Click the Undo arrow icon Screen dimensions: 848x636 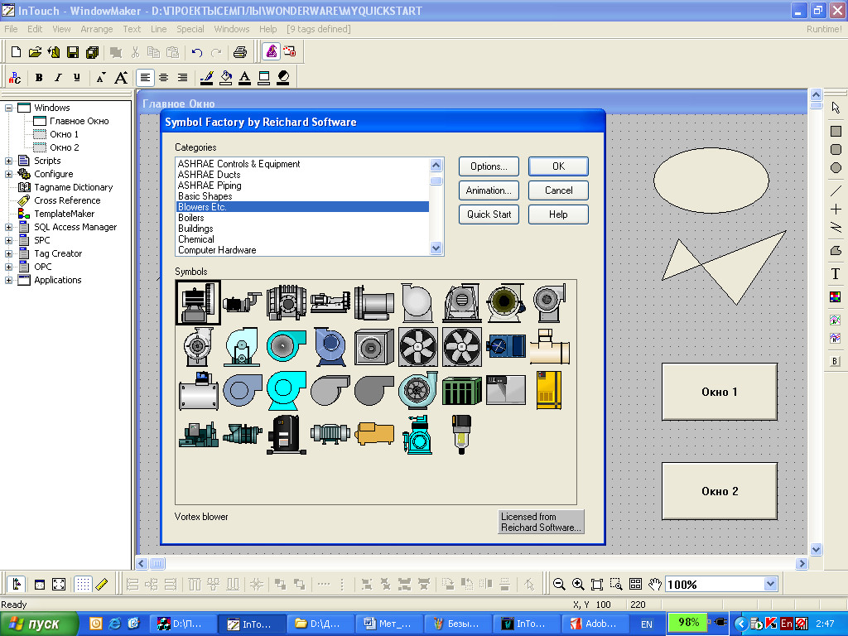(x=197, y=52)
